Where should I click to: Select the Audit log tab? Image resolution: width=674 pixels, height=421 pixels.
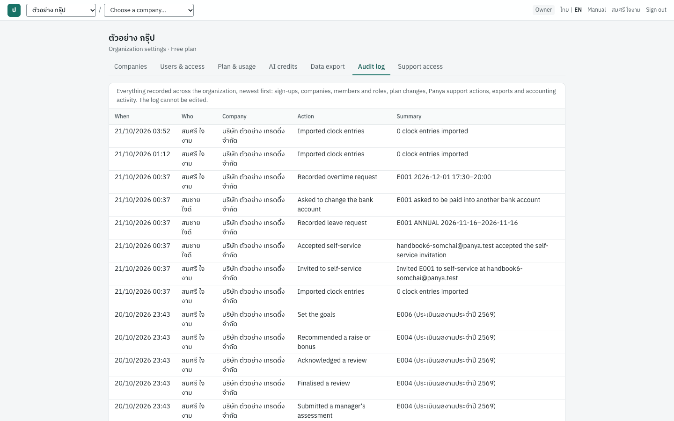pos(371,66)
